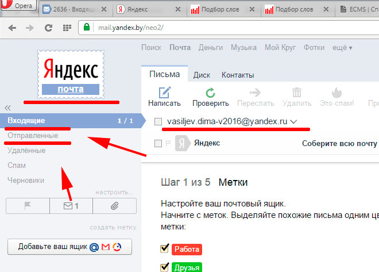This screenshot has width=379, height=272.
Task: Open the Отправленные folder
Action: point(33,136)
